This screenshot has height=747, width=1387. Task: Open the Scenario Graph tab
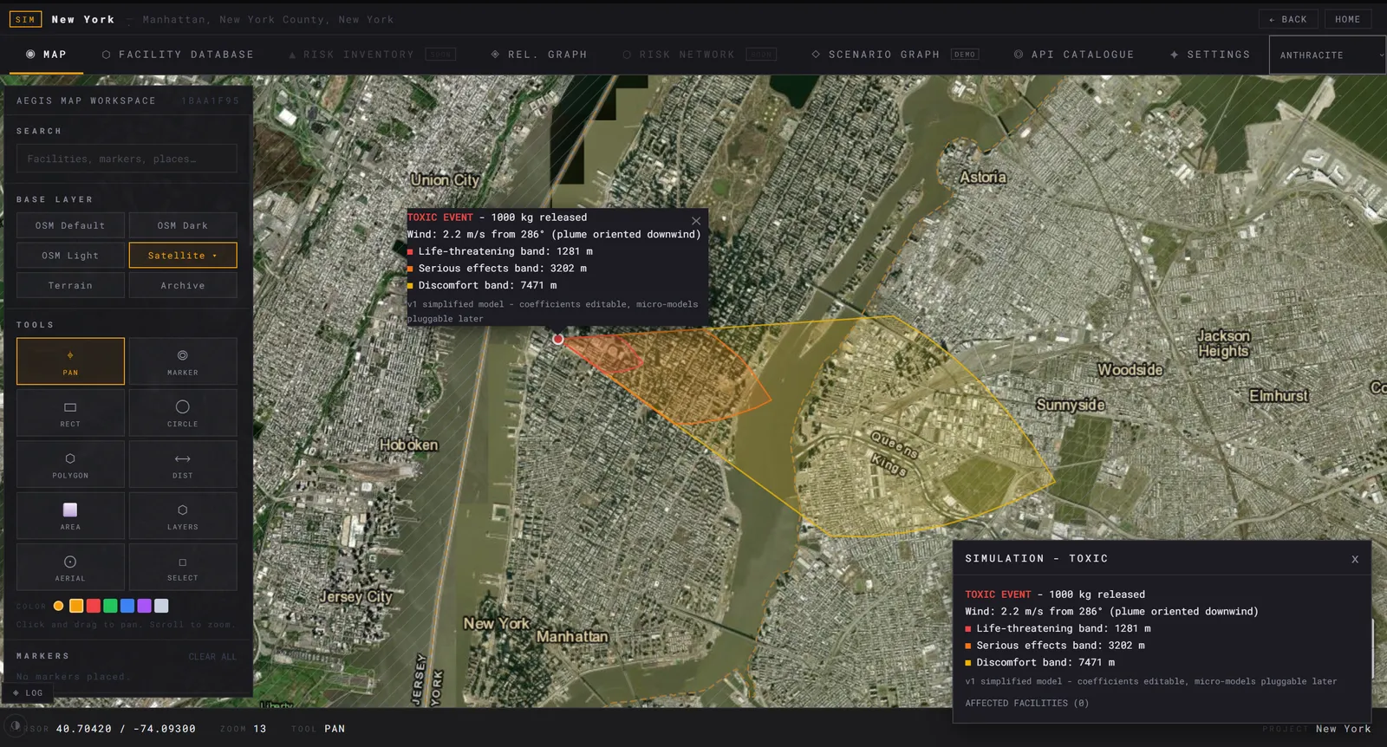895,55
